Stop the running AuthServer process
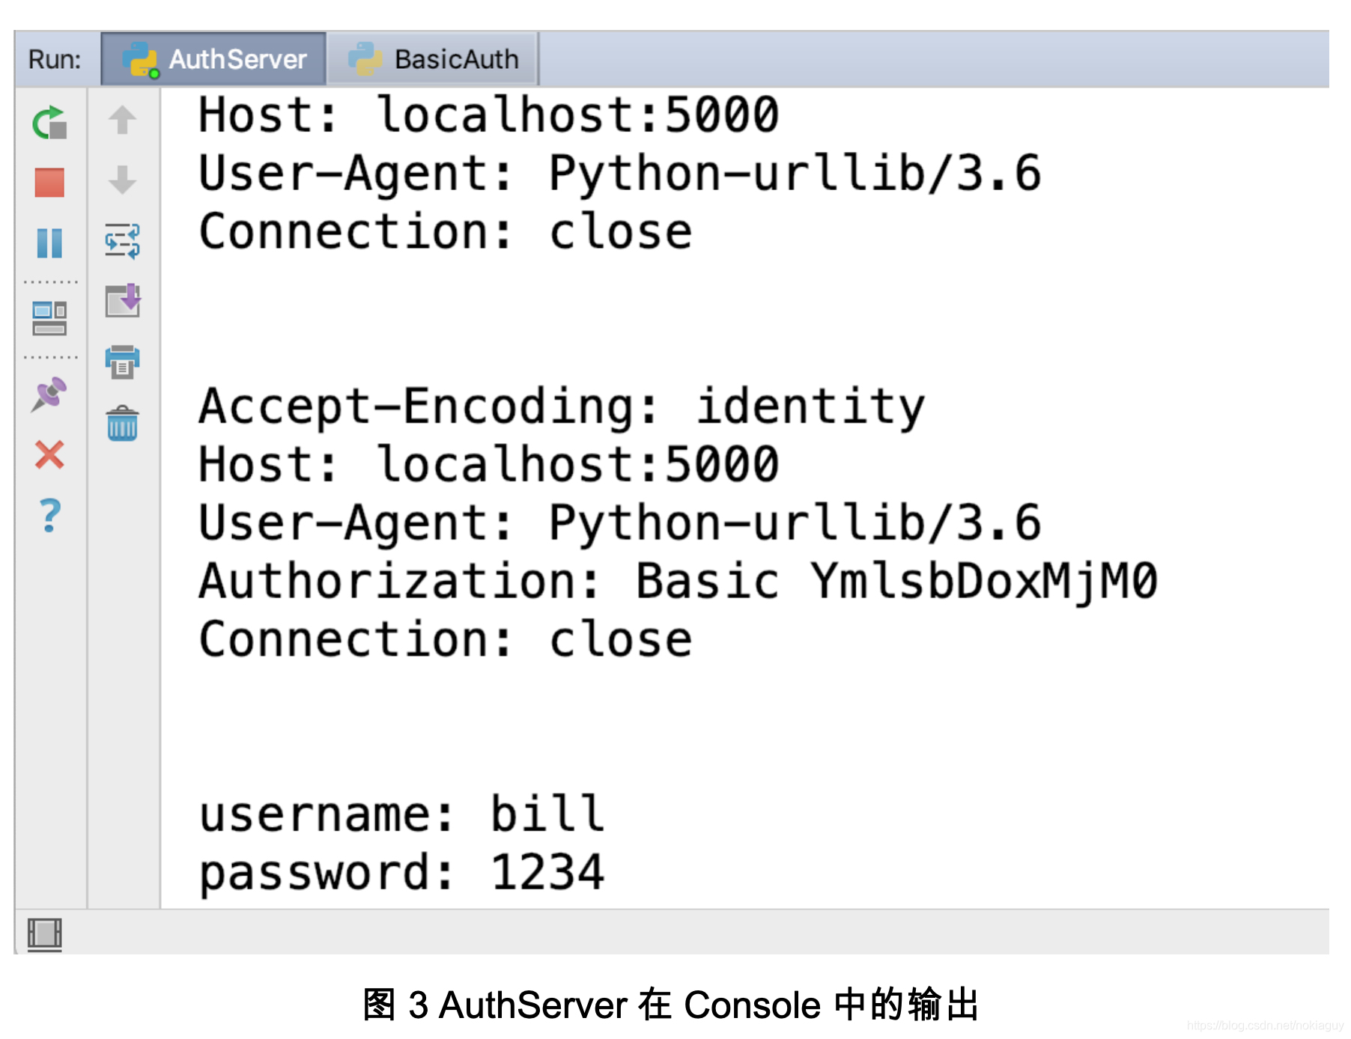 (48, 182)
